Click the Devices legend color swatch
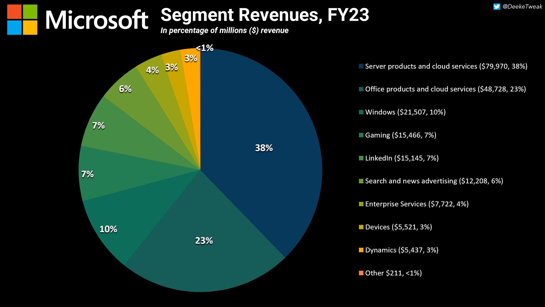Screen dimensions: 545x307 [x=361, y=227]
